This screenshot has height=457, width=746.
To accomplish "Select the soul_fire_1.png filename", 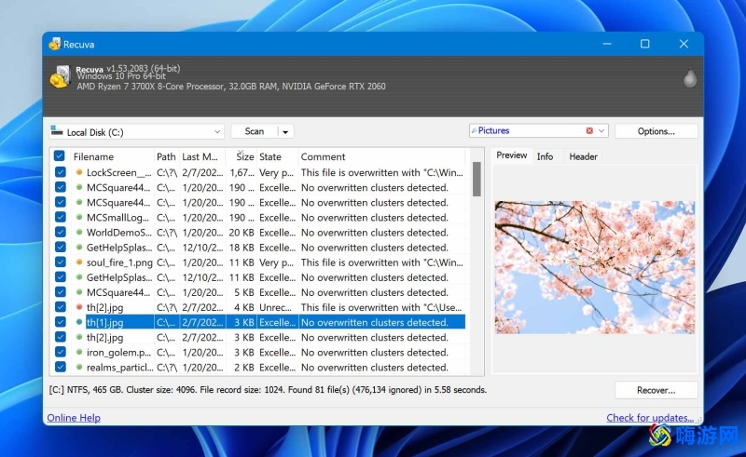I will point(119,262).
